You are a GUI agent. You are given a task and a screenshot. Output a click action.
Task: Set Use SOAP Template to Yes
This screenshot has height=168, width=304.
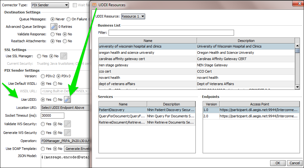click(43, 149)
